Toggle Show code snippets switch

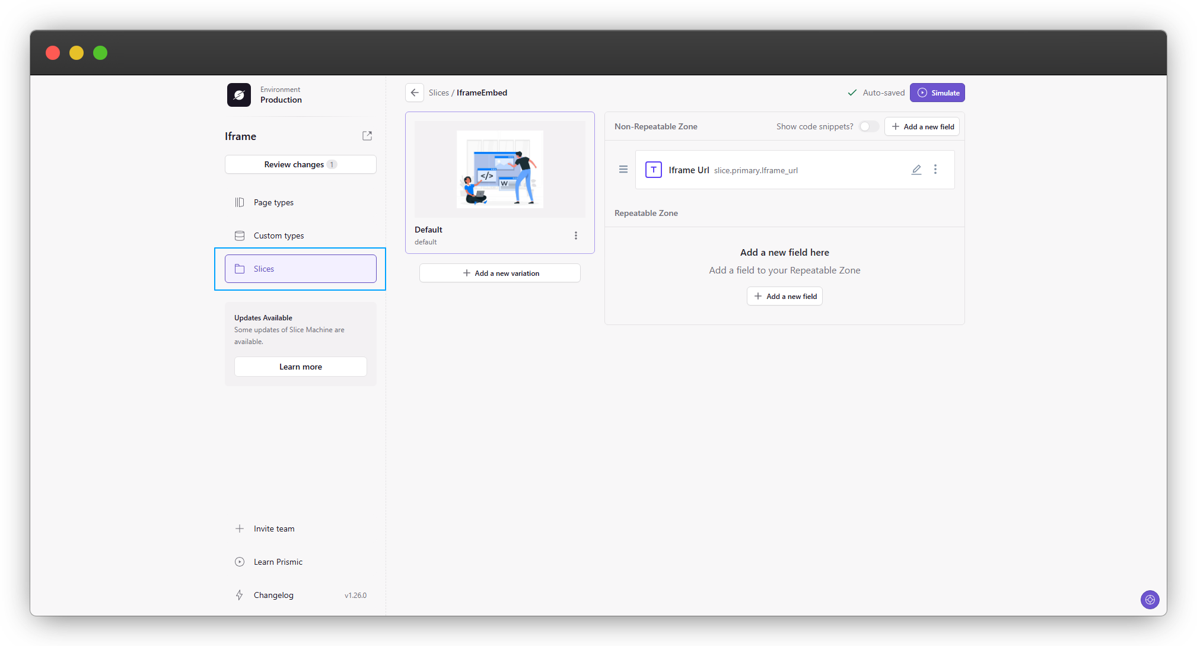coord(869,126)
